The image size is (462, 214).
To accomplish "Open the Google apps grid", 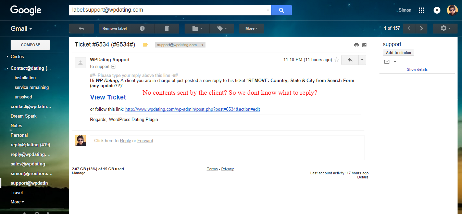I will point(422,10).
